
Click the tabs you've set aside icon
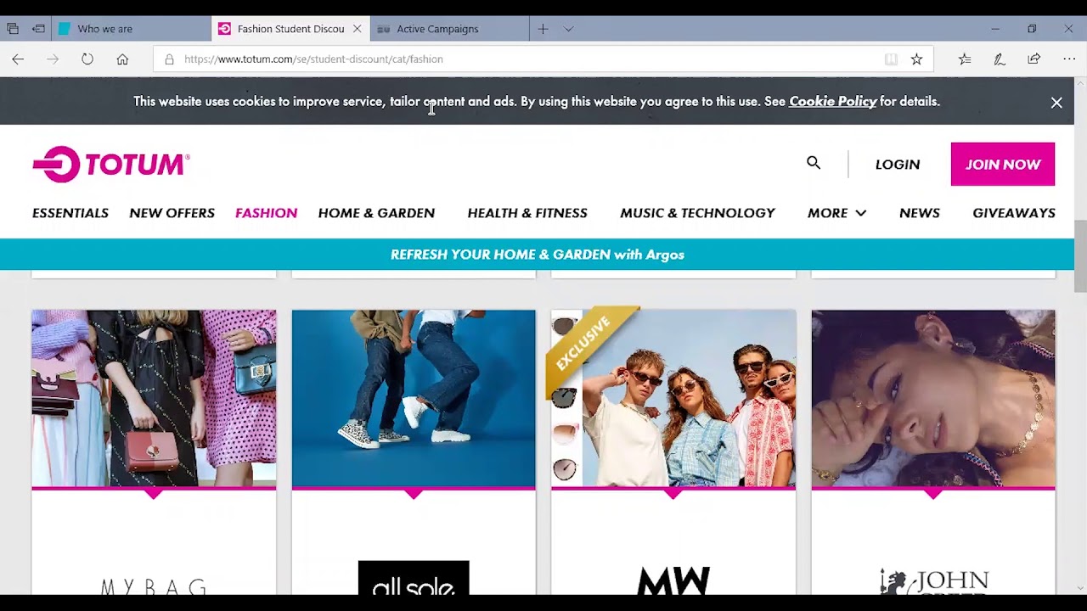tap(13, 29)
